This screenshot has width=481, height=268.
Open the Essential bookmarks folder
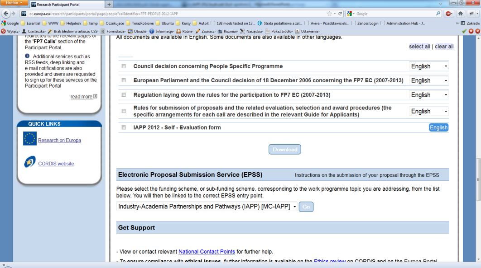point(30,23)
